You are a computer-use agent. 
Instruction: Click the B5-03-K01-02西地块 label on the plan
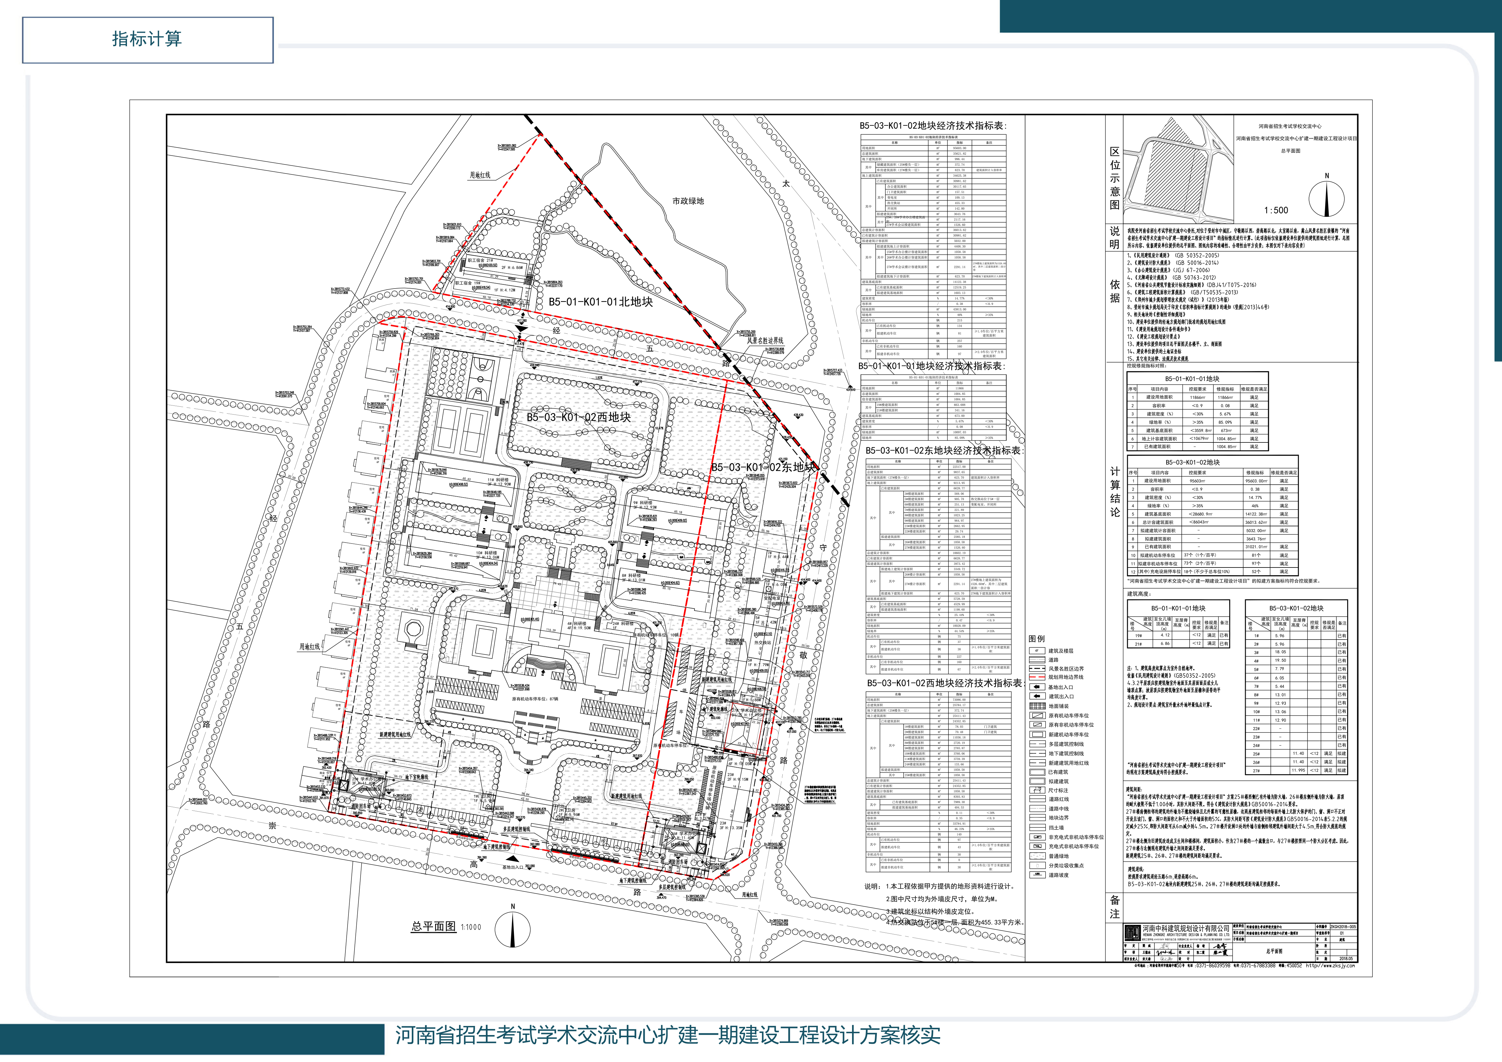578,417
